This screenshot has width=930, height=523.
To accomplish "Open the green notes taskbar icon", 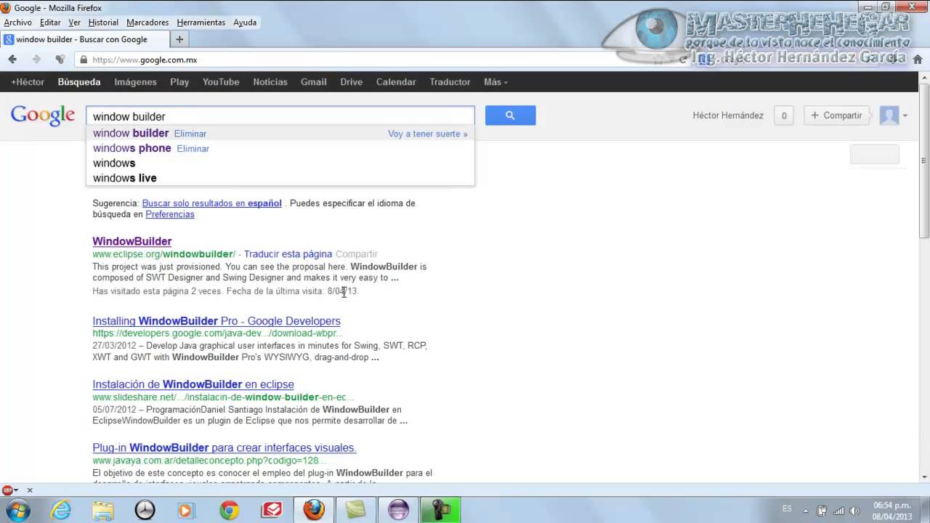I will click(356, 511).
